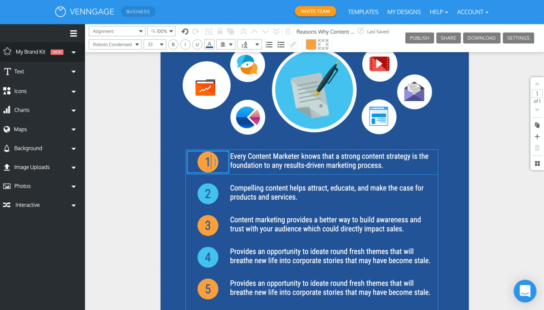Open the My Designs page

click(x=404, y=12)
